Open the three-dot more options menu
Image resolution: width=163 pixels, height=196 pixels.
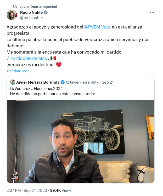click(x=152, y=12)
